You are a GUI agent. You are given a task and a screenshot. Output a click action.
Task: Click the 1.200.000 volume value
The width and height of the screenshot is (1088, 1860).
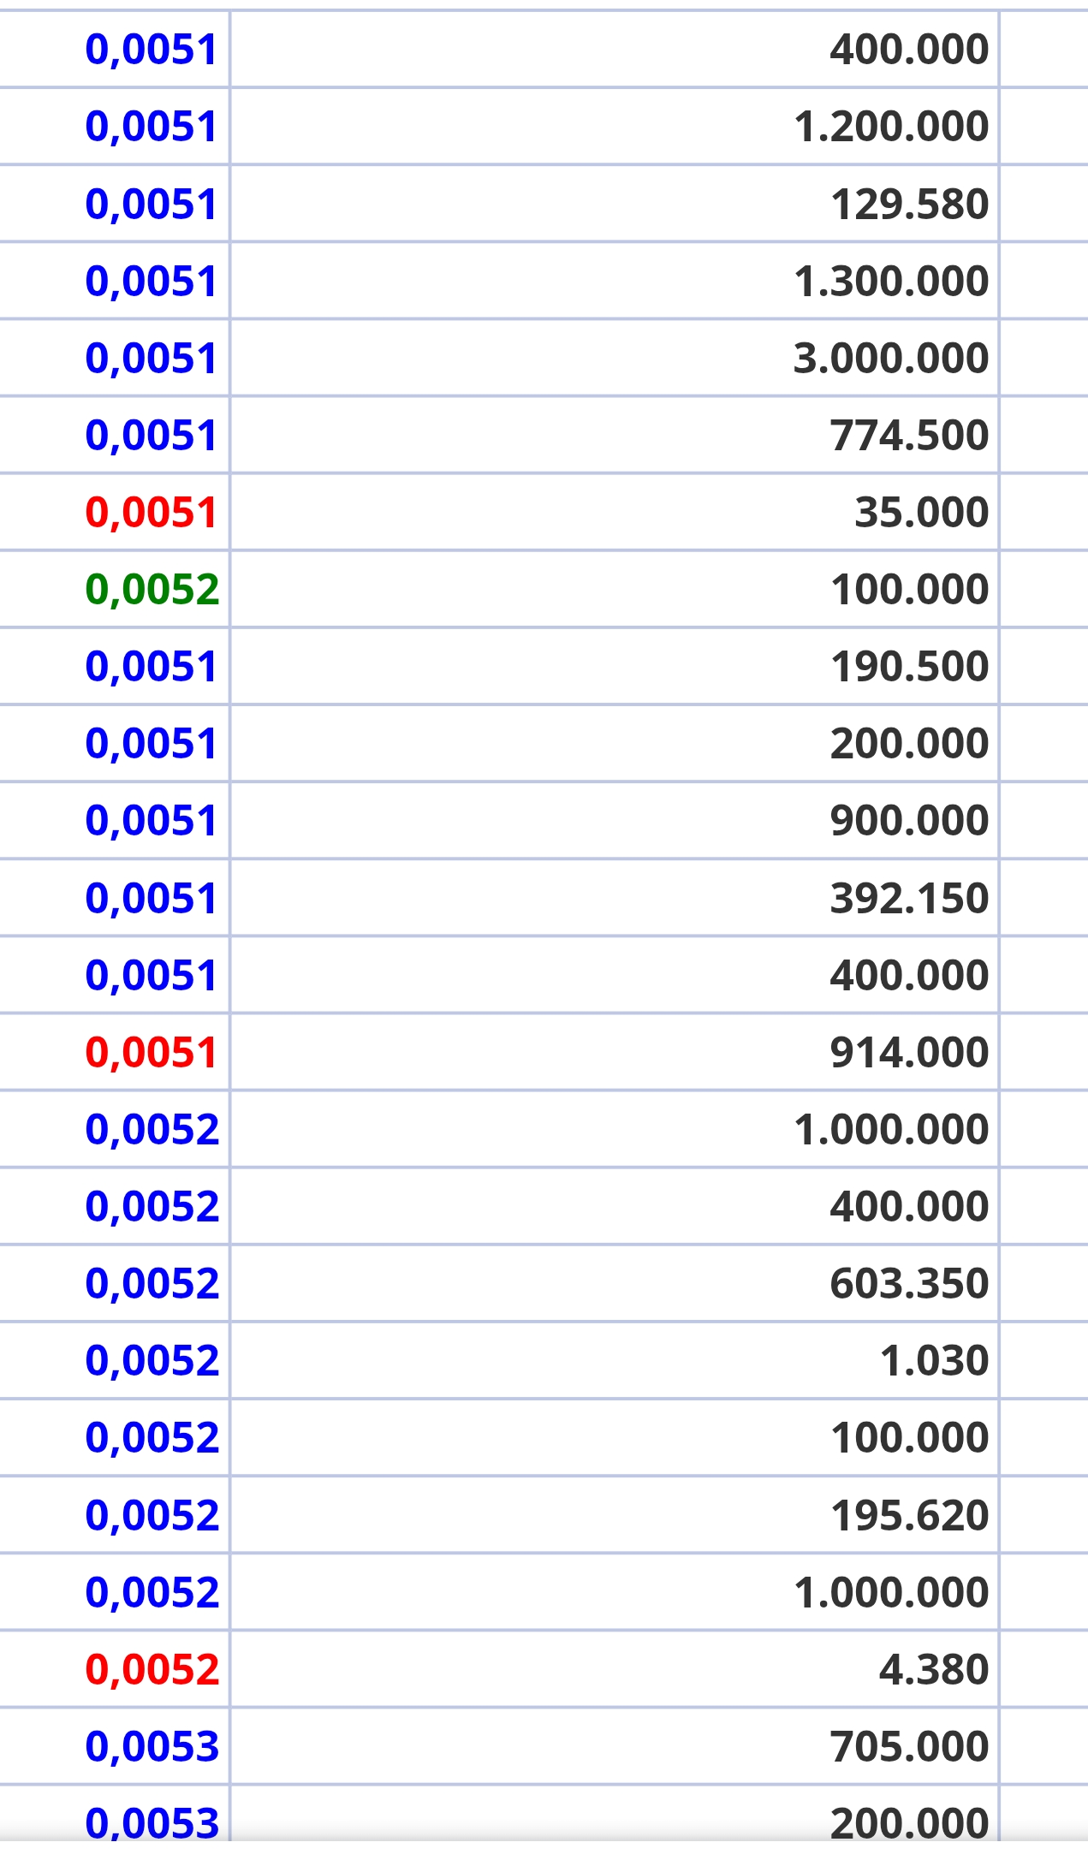[890, 127]
